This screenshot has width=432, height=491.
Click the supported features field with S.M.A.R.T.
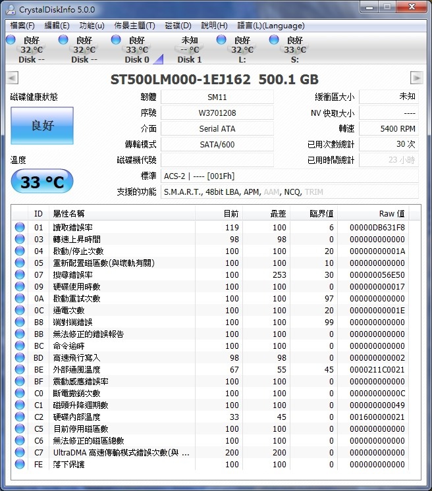pos(290,192)
